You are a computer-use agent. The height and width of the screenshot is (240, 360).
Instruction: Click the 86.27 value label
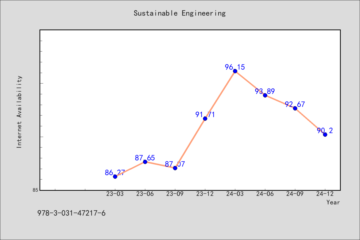[115, 172]
